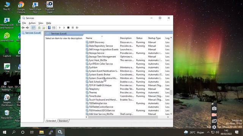
Task: Click the DigiDoc4 client desktop icon
Action: [x=50, y=8]
